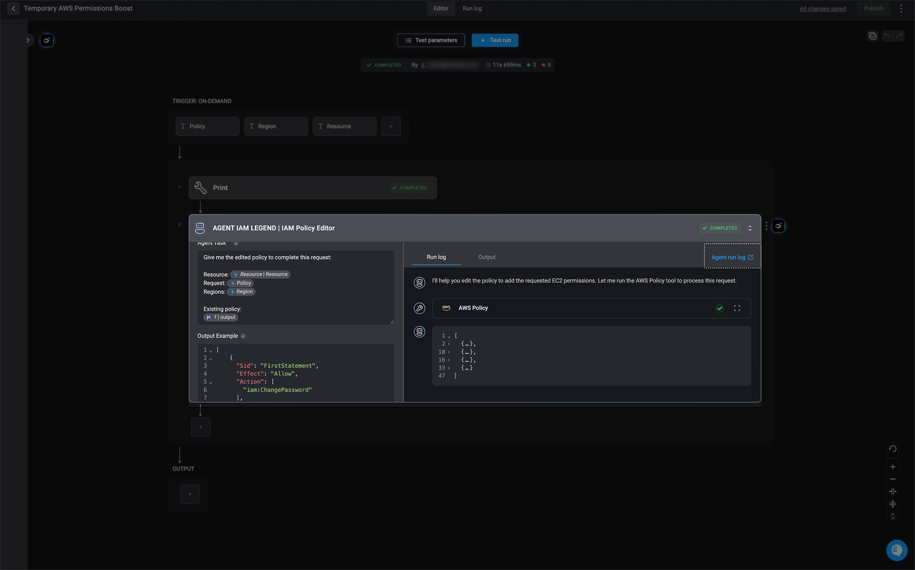Click the AWS Policy tool row
The height and width of the screenshot is (570, 915).
pyautogui.click(x=591, y=308)
